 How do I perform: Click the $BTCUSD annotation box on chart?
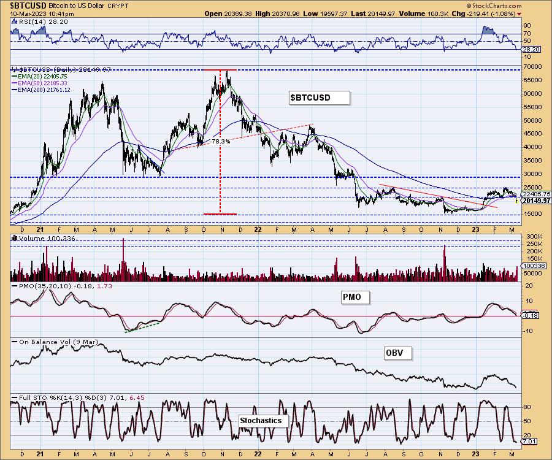(x=320, y=98)
